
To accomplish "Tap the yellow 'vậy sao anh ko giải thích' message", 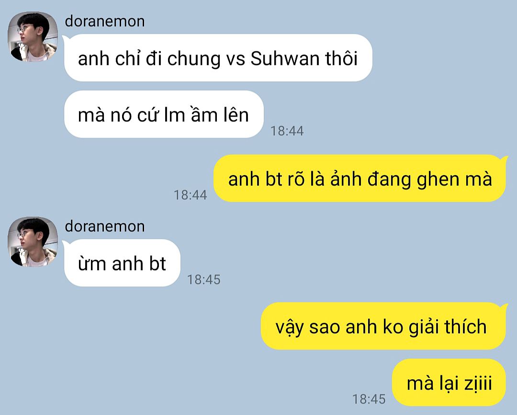I will click(383, 326).
